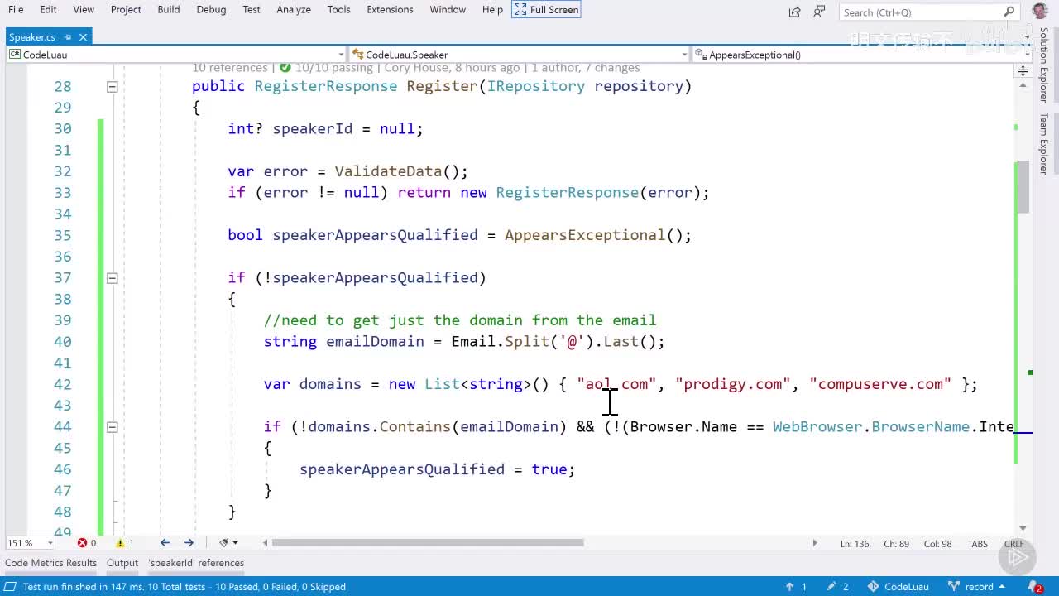Open the Window menu

click(448, 9)
